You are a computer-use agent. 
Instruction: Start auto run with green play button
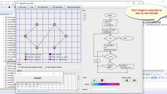click(94, 80)
